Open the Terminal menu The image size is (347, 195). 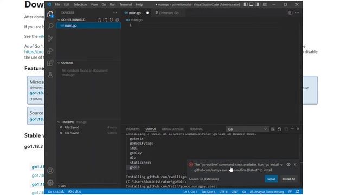pyautogui.click(x=126, y=4)
